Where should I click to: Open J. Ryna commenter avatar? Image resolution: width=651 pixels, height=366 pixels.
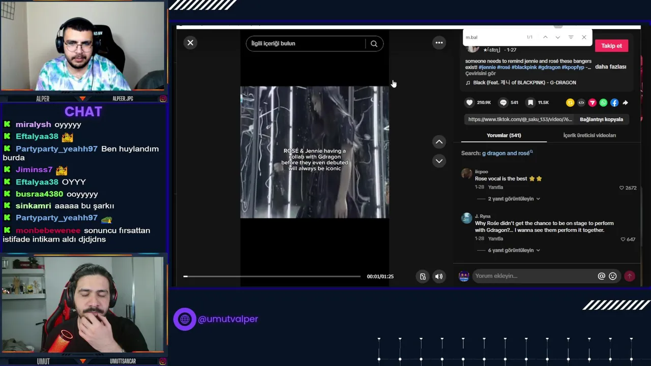coord(466,218)
